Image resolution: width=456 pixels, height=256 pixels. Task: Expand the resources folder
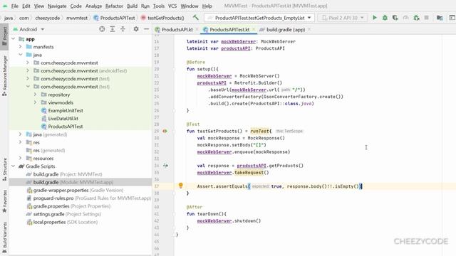coord(21,158)
